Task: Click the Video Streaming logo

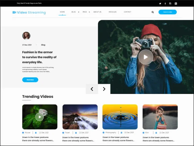Action: coord(29,13)
